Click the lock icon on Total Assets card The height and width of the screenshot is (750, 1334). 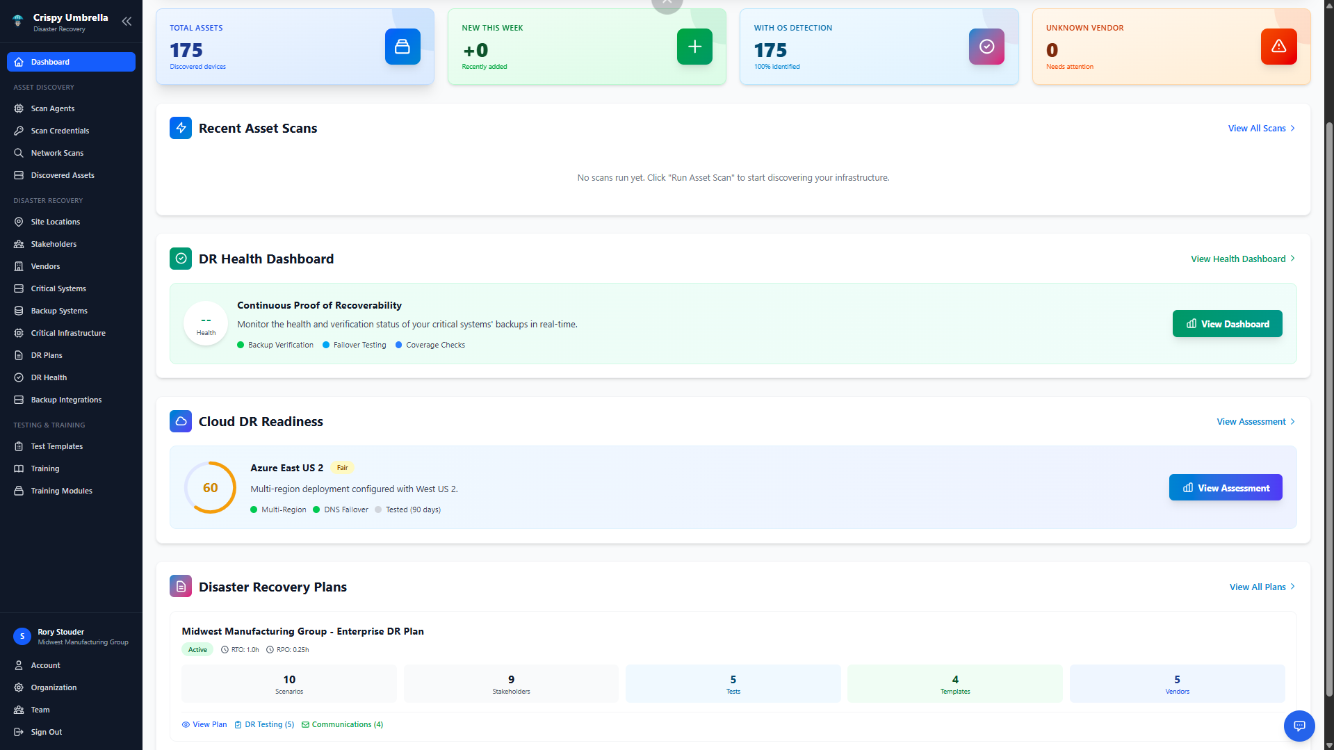point(402,47)
